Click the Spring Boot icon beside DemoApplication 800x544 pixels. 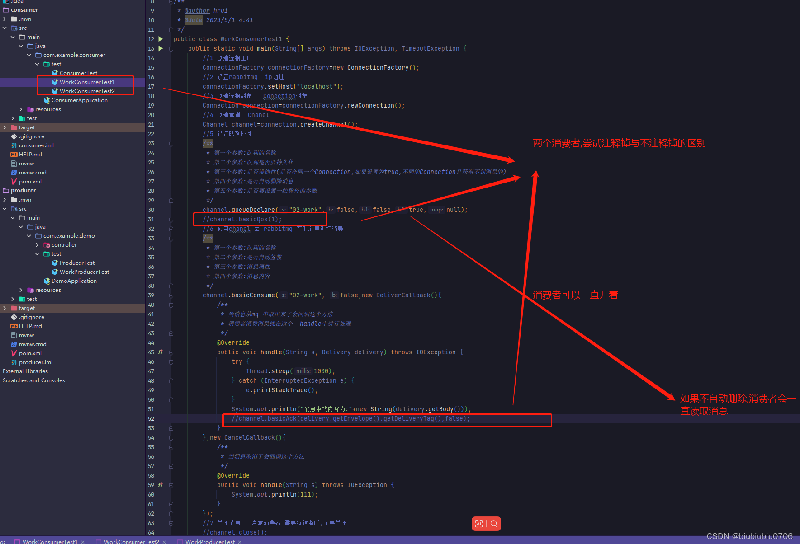(48, 281)
